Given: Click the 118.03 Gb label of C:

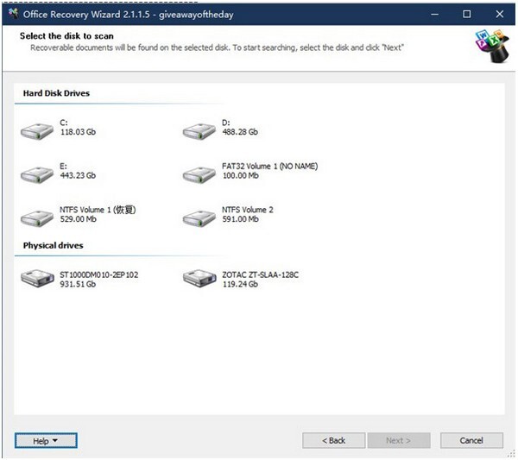Looking at the screenshot, I should (78, 132).
